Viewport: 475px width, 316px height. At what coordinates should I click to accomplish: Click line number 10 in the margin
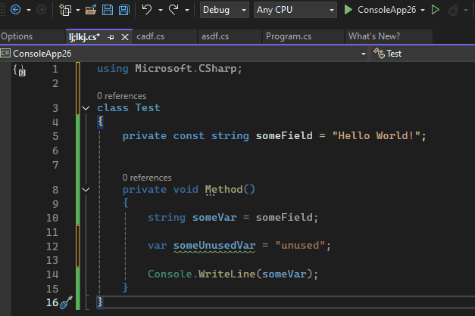point(52,218)
